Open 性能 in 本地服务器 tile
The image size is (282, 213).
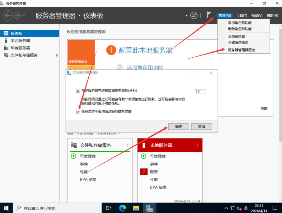pos(154,180)
